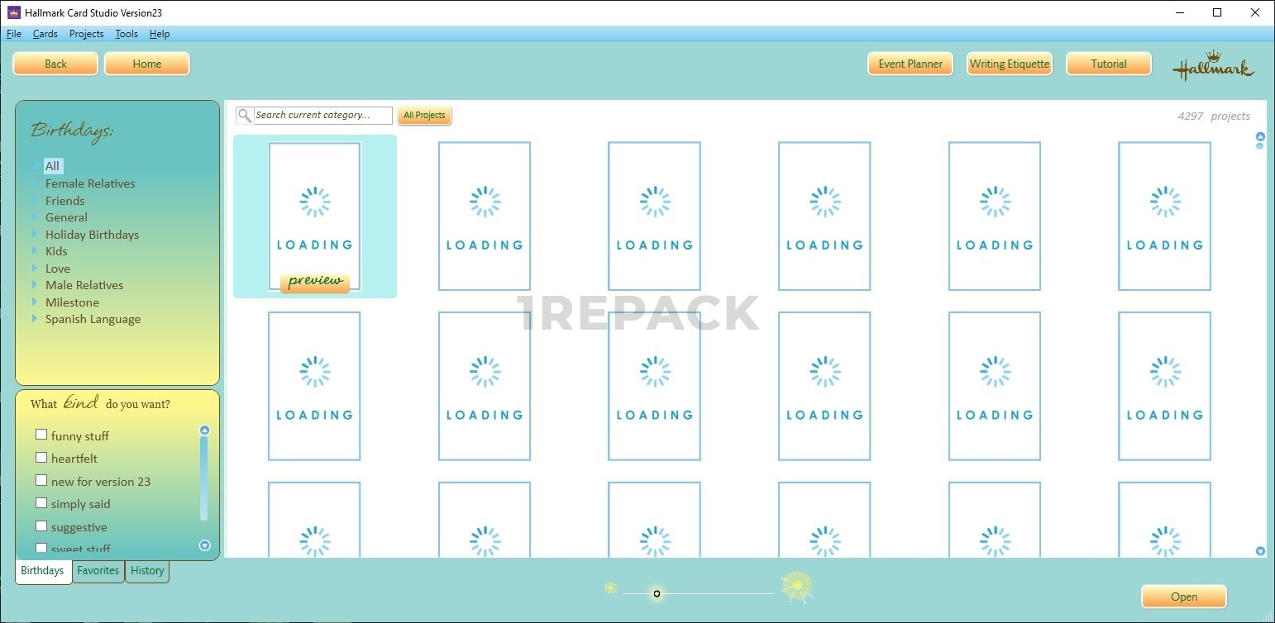Click the kind list scrollbar track
Image resolution: width=1275 pixels, height=623 pixels.
(204, 478)
